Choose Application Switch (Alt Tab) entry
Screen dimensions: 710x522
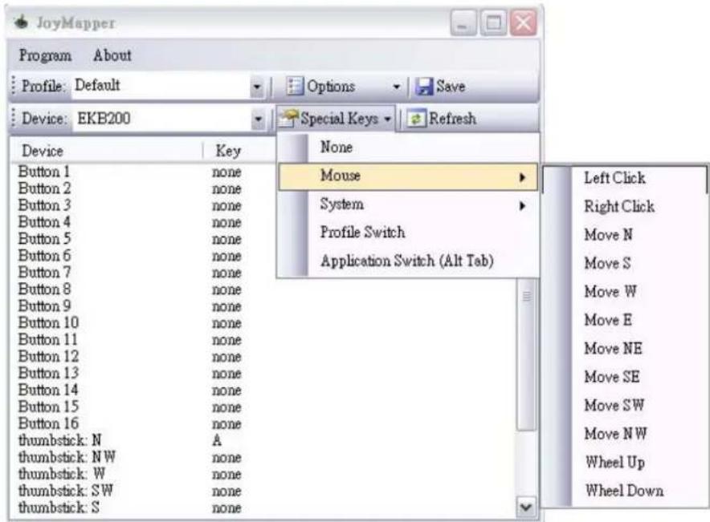[x=407, y=261]
